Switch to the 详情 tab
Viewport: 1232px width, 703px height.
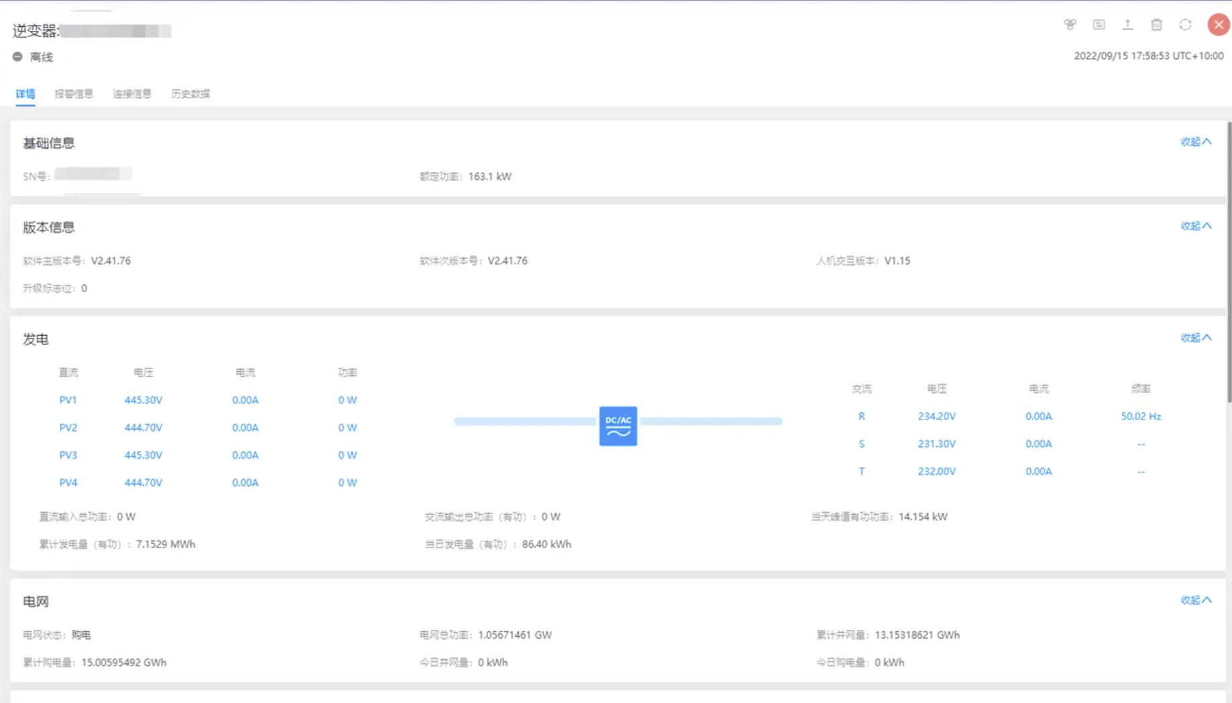point(25,94)
